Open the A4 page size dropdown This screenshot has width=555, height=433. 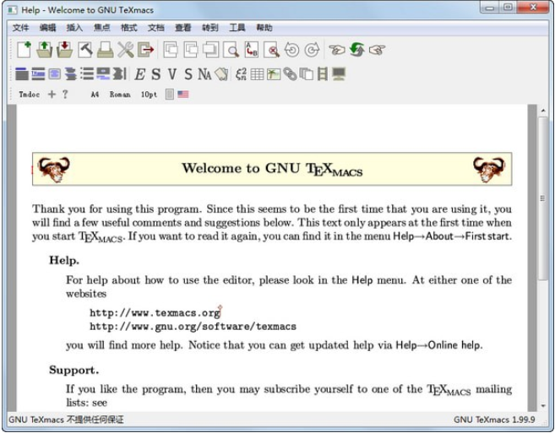pyautogui.click(x=95, y=95)
